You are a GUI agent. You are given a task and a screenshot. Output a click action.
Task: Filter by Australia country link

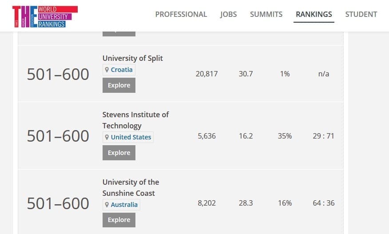(x=124, y=205)
